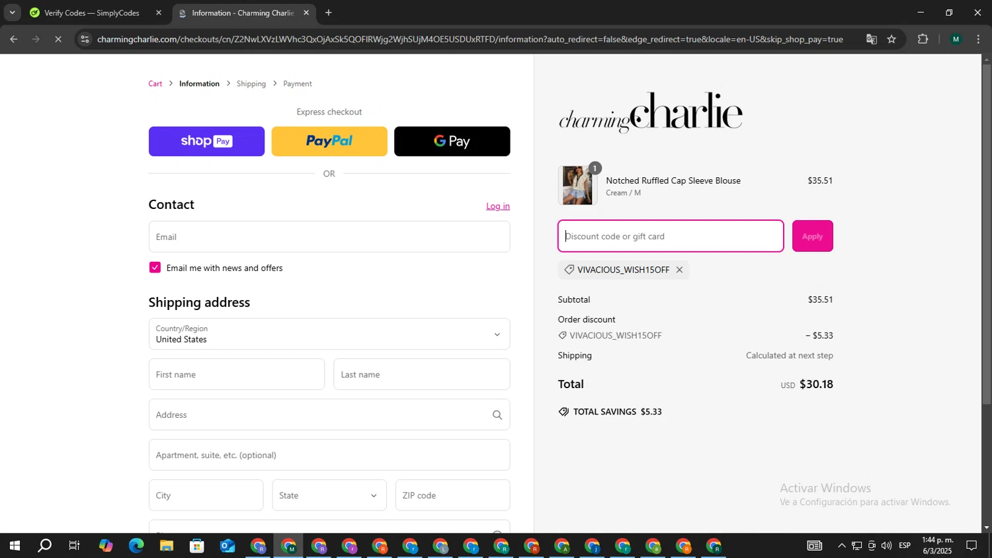The height and width of the screenshot is (558, 992).
Task: Open File Explorer from the taskbar
Action: [x=167, y=546]
